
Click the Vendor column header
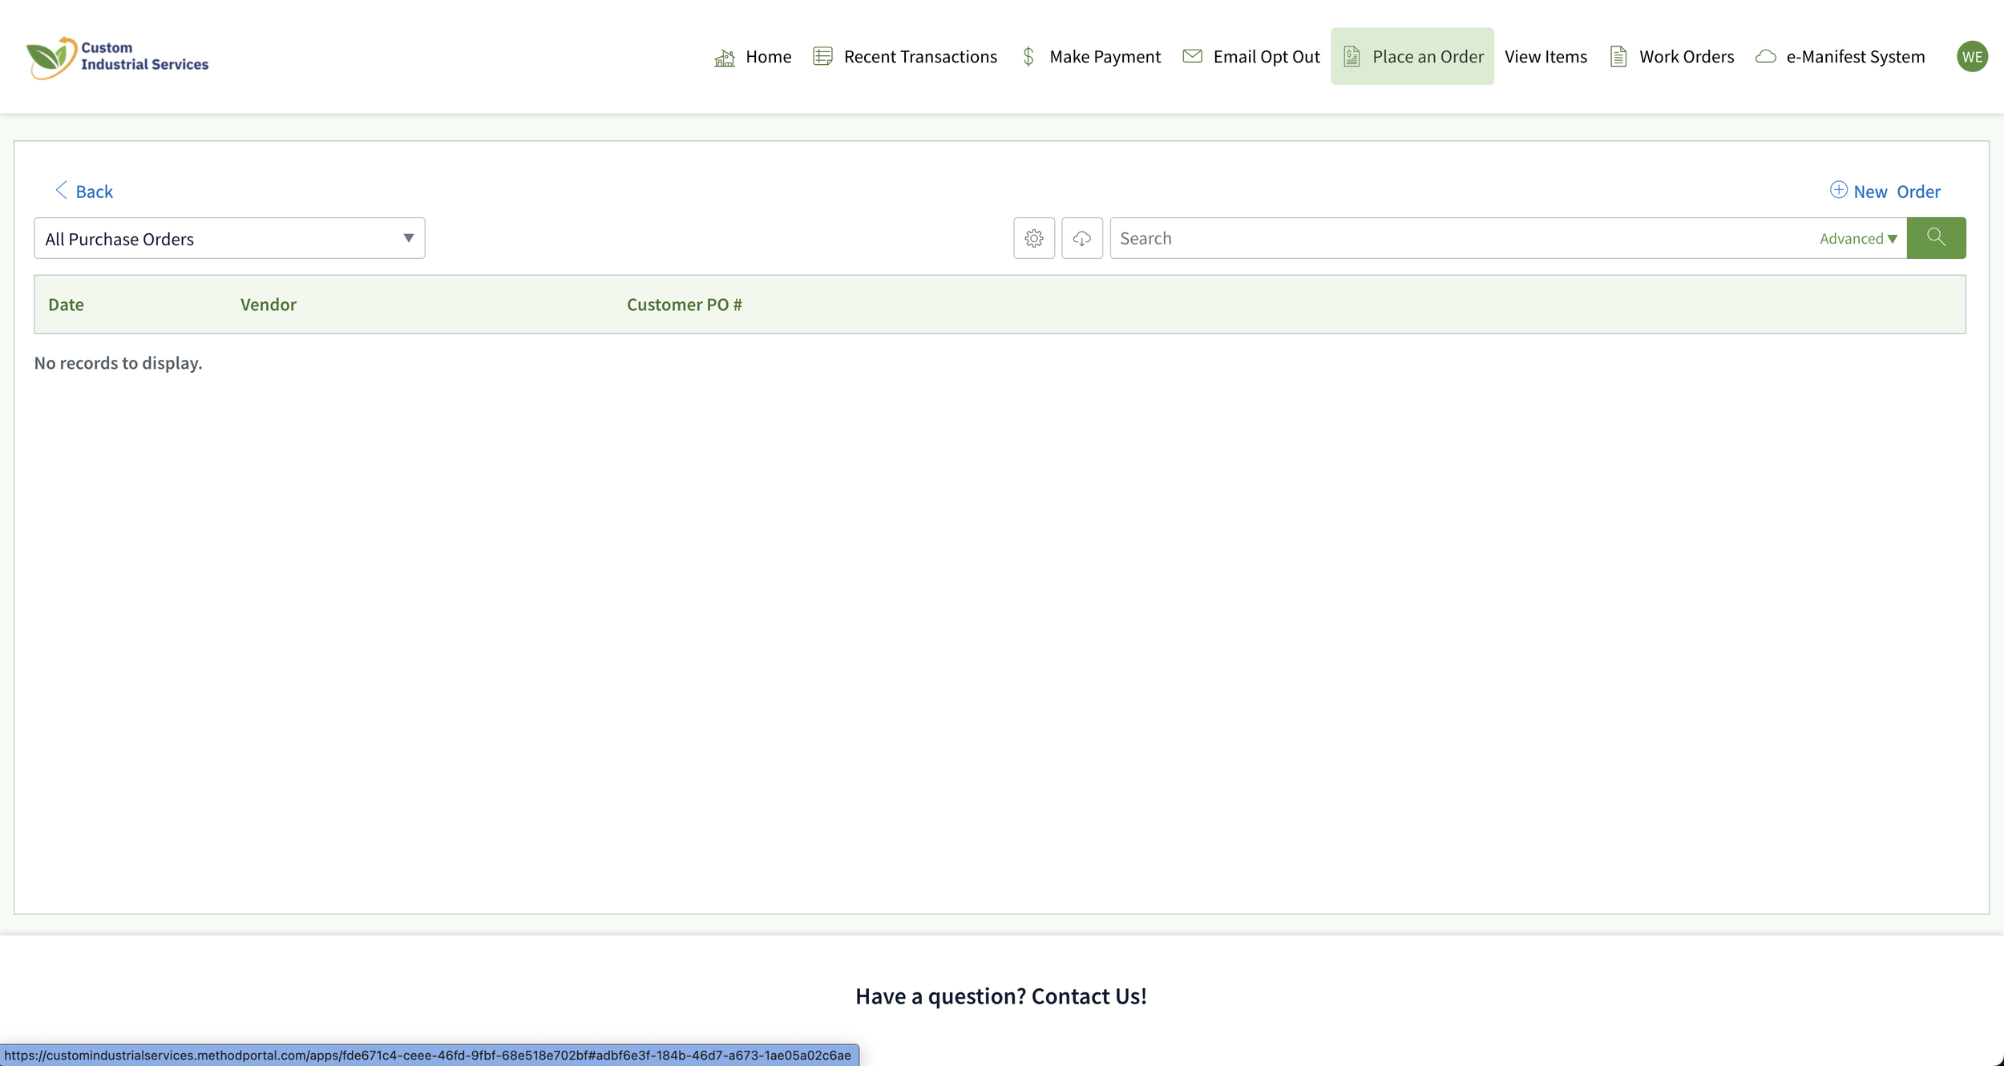click(268, 305)
